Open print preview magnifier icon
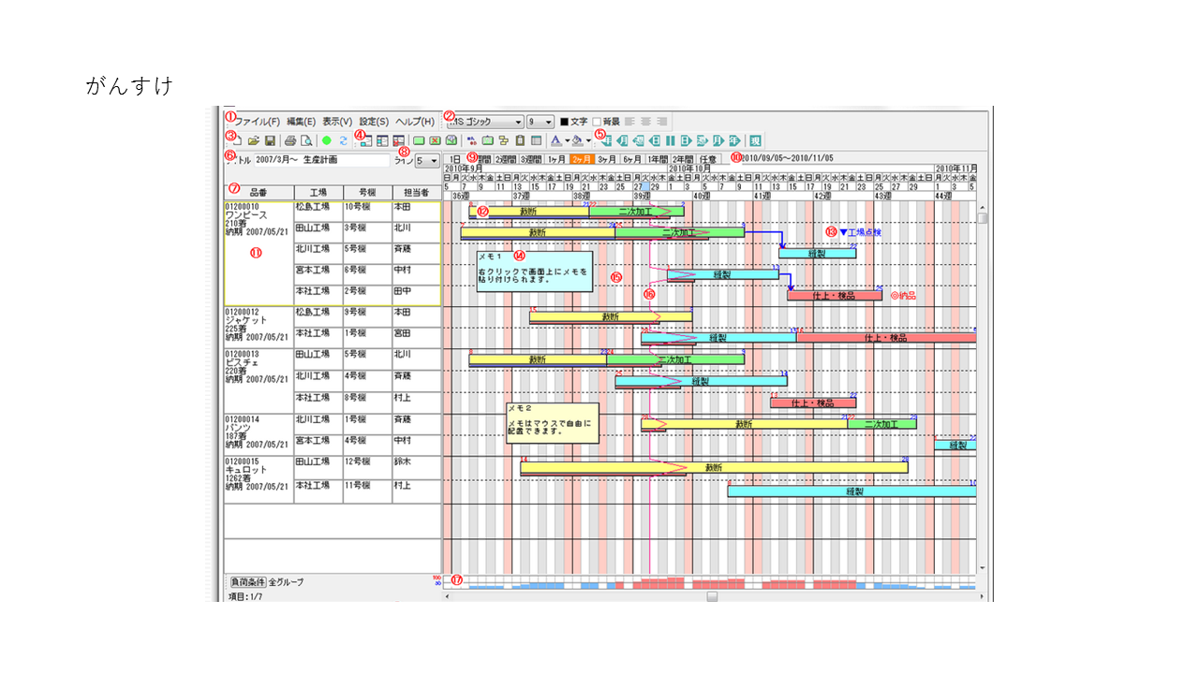This screenshot has width=1199, height=674. pos(305,140)
